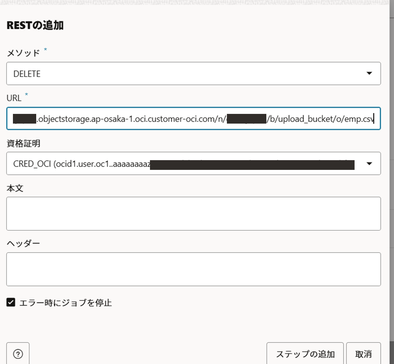Click the URL input field
Viewport: 394px width, 364px height.
pyautogui.click(x=193, y=119)
